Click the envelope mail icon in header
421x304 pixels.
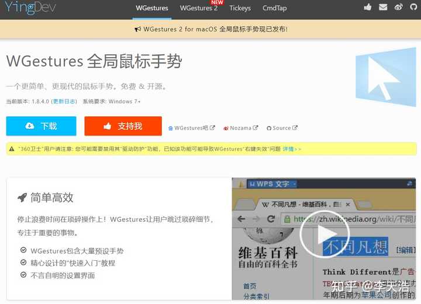coord(383,7)
